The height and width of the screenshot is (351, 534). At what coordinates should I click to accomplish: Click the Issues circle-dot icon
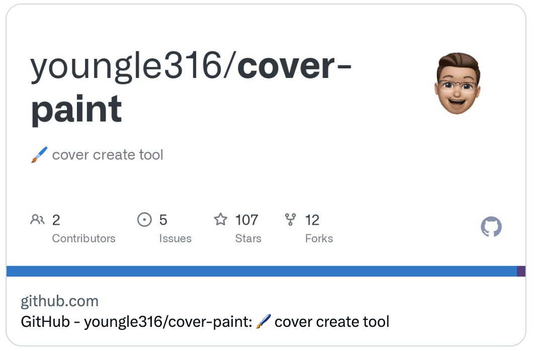click(x=144, y=220)
